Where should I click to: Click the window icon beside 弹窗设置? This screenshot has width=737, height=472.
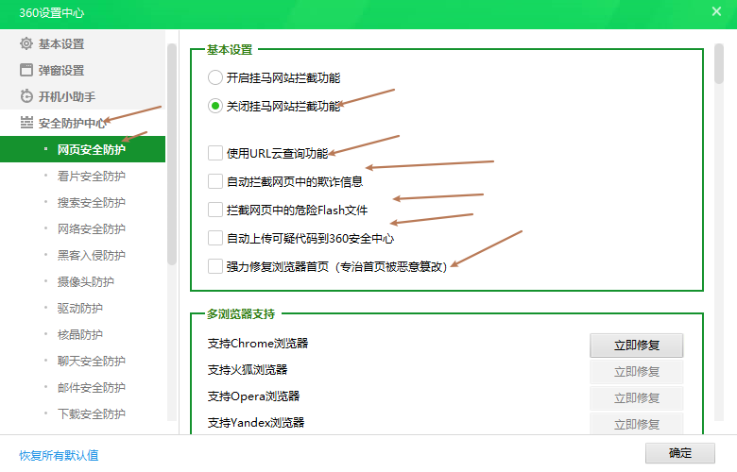(26, 70)
